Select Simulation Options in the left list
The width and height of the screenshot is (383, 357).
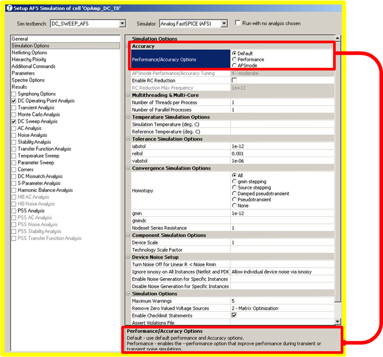(x=65, y=46)
